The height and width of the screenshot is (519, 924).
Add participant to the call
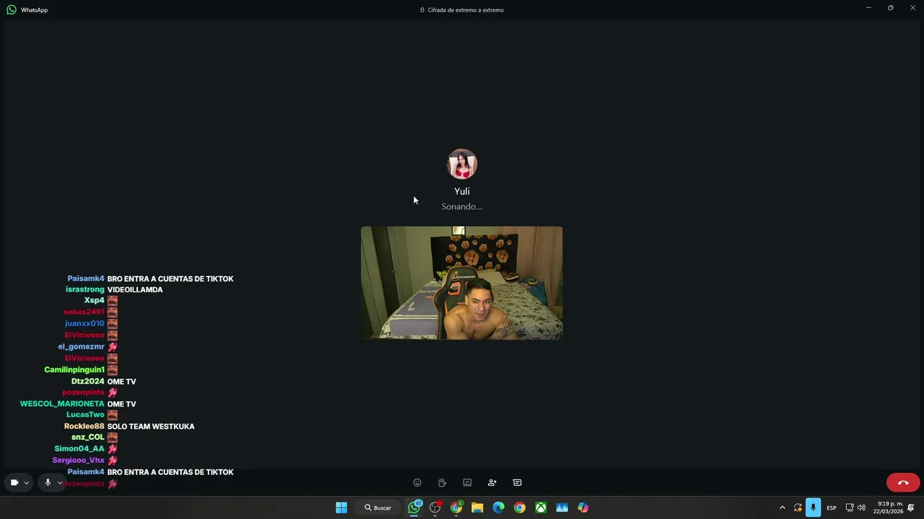[492, 482]
